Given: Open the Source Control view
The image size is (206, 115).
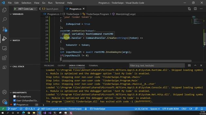Looking at the screenshot, I should tap(5, 29).
